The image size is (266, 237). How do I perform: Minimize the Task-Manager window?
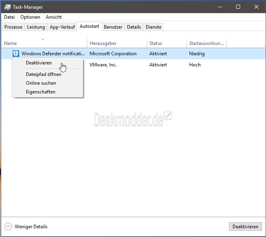(220, 7)
